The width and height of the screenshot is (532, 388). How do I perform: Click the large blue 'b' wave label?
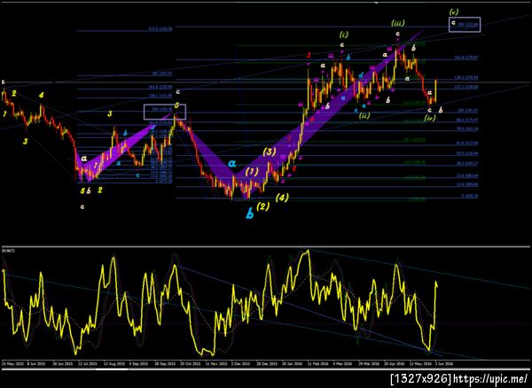250,214
